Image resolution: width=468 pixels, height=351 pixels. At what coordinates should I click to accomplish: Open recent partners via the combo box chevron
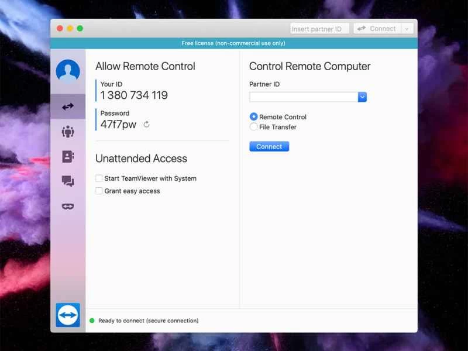pyautogui.click(x=362, y=97)
